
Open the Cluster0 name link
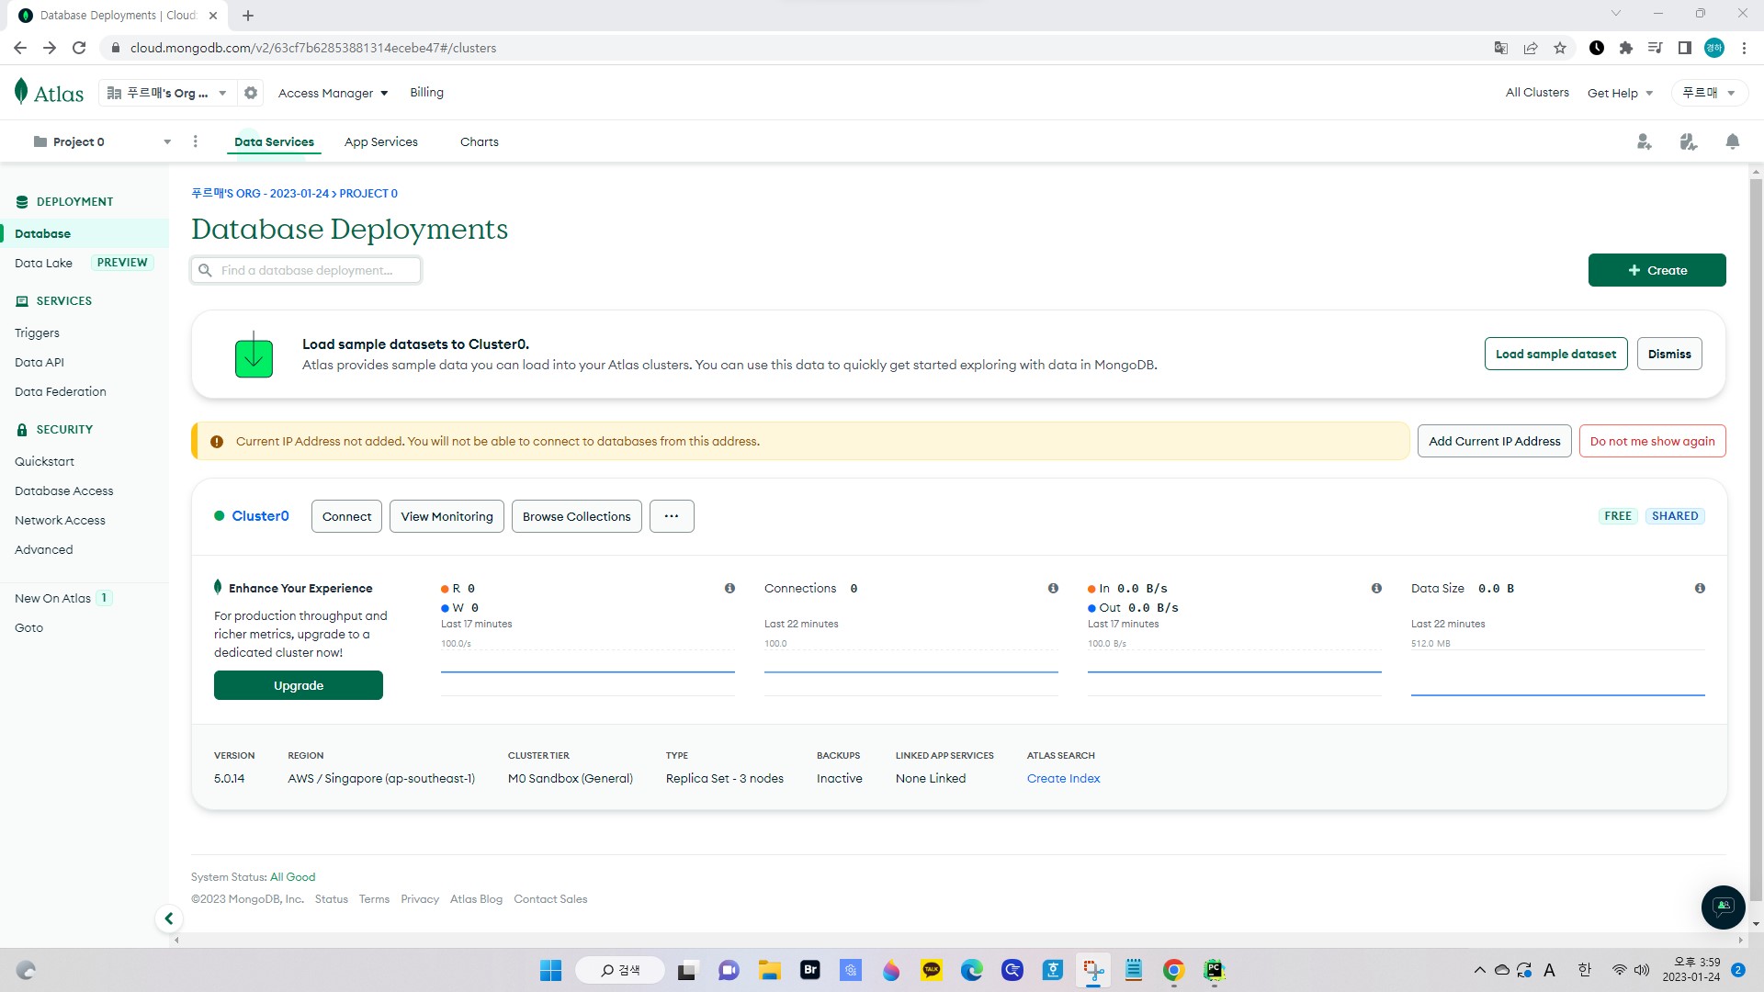point(260,516)
